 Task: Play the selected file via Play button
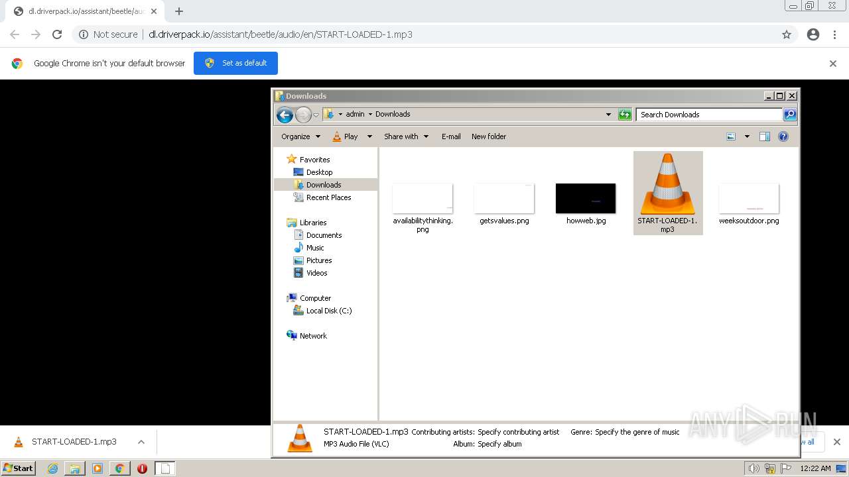click(345, 136)
